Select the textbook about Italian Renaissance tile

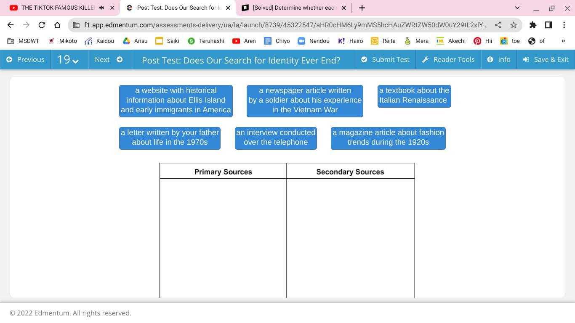(x=414, y=96)
